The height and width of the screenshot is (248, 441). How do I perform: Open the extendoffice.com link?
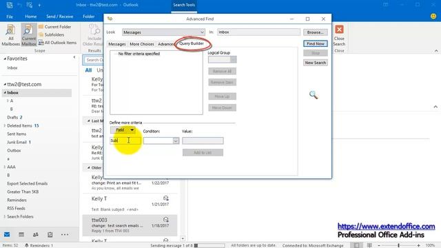386,226
